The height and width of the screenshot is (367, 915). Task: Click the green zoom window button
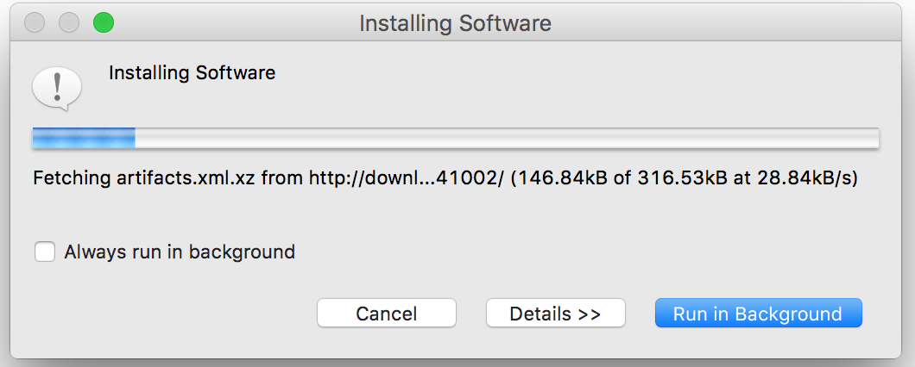(x=104, y=22)
